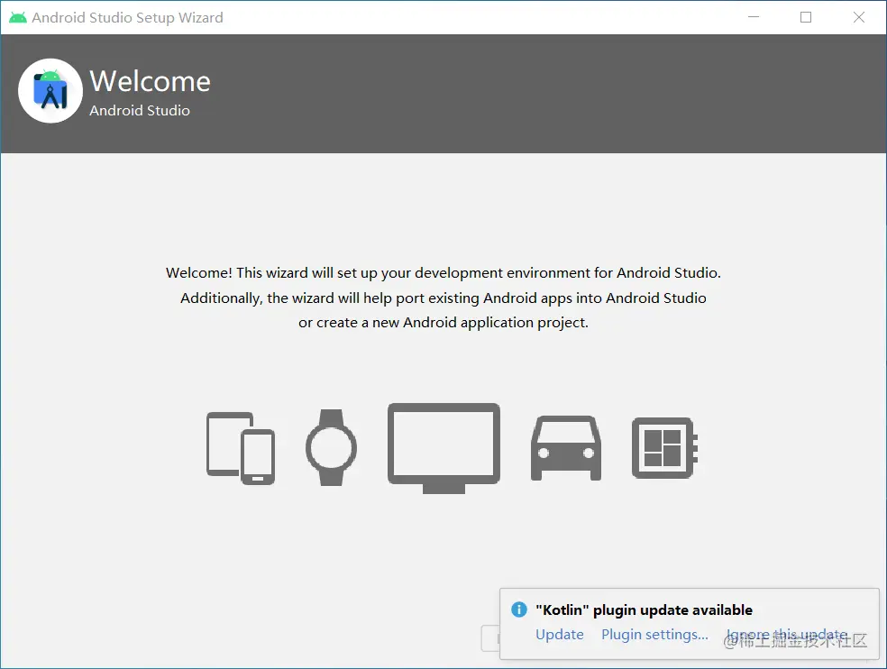This screenshot has height=669, width=887.
Task: Click the phone and tablet device icon
Action: click(x=241, y=448)
